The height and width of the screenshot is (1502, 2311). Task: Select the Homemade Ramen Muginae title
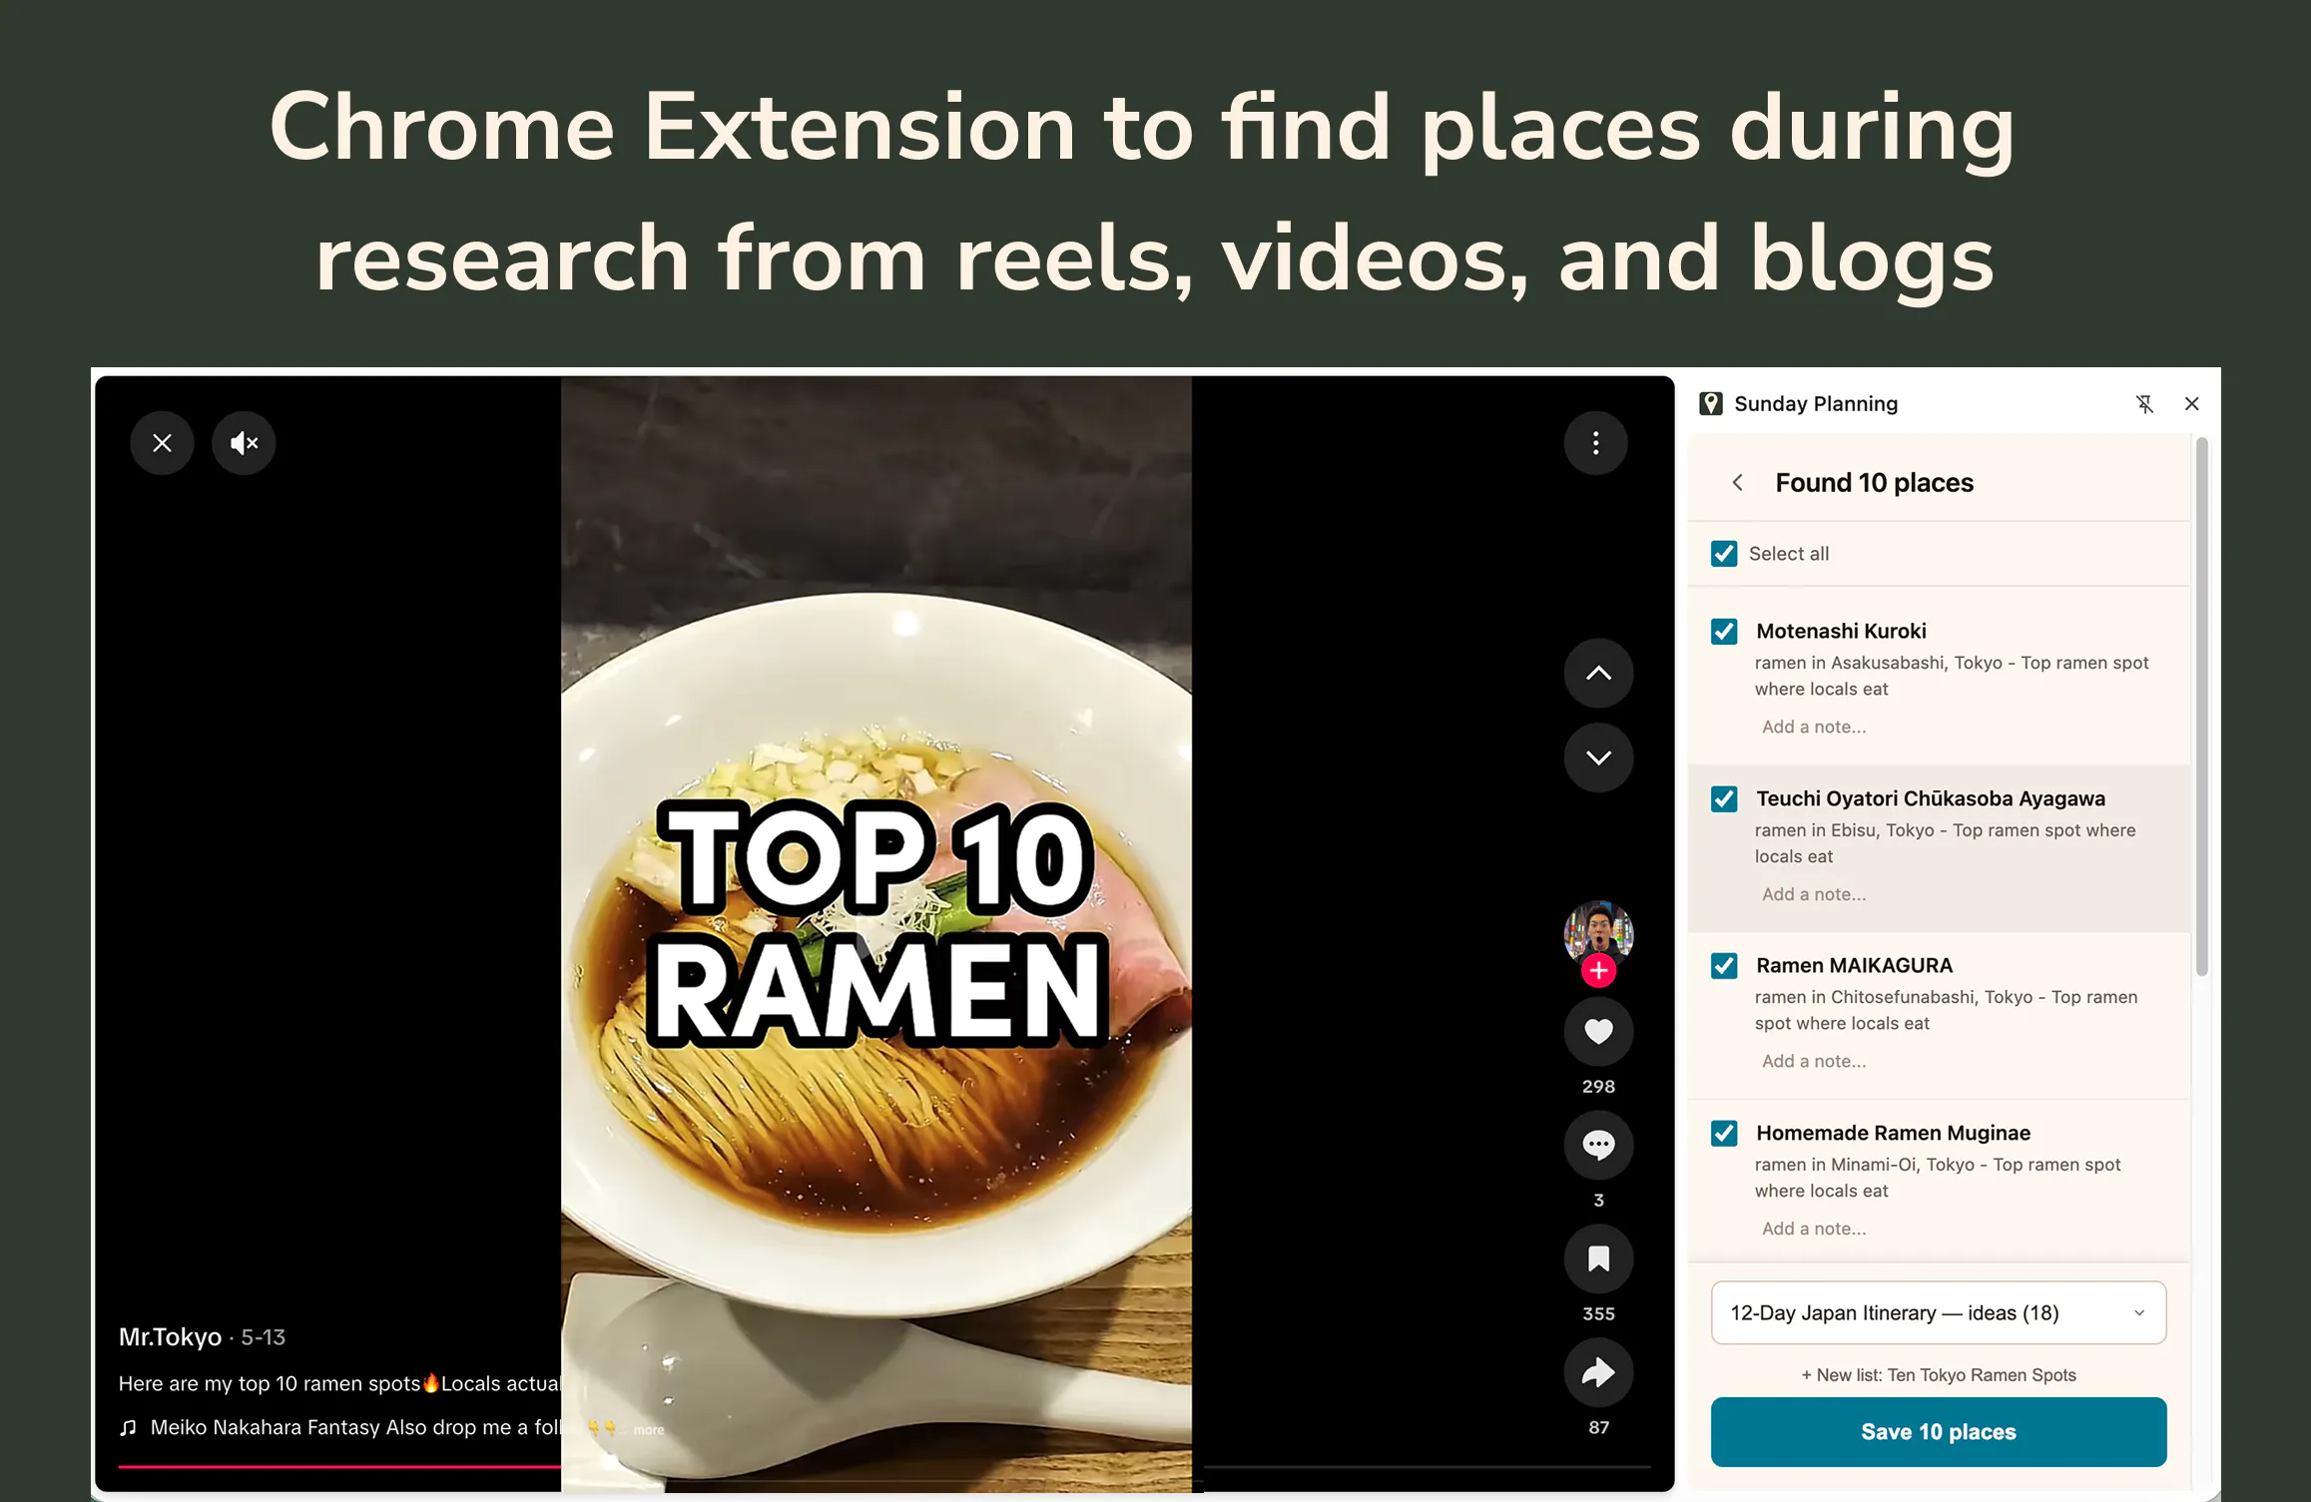tap(1893, 1134)
